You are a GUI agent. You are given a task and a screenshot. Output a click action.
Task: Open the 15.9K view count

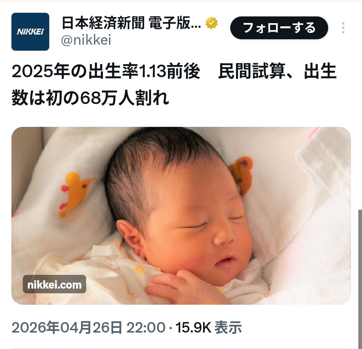point(193,328)
